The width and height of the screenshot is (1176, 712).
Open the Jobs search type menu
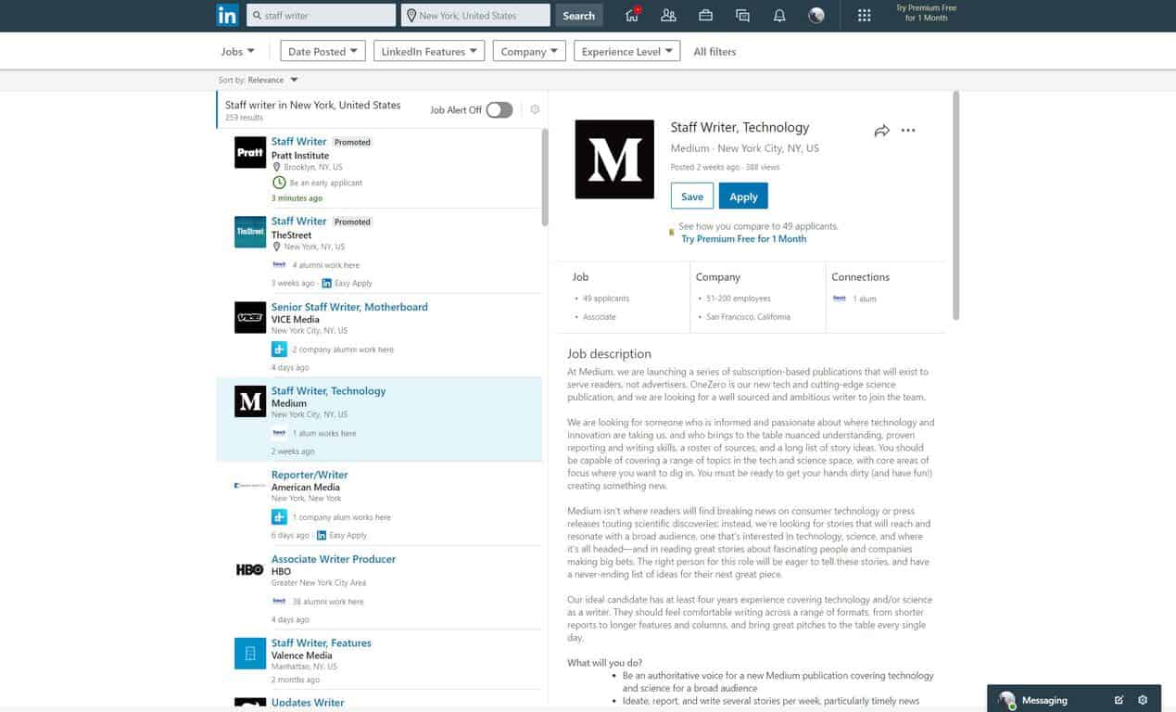point(237,52)
